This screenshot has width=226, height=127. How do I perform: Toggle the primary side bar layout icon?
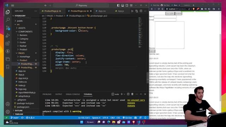(118, 6)
